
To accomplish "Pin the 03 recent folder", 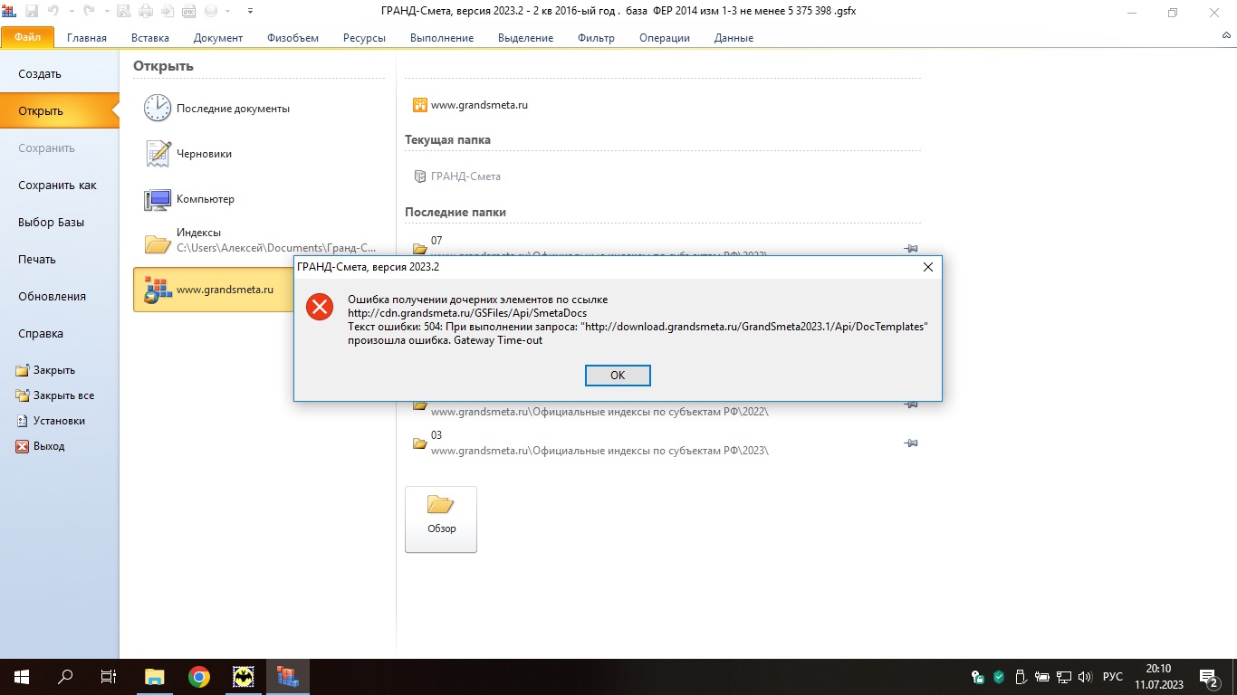I will pyautogui.click(x=911, y=443).
